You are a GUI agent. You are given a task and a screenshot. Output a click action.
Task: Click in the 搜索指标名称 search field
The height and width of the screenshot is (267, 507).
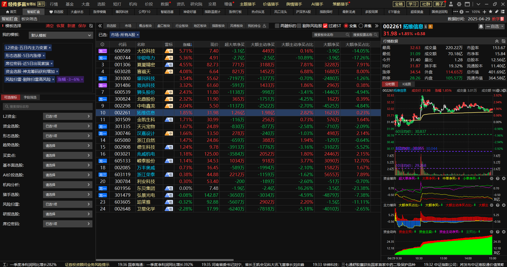coord(48,107)
